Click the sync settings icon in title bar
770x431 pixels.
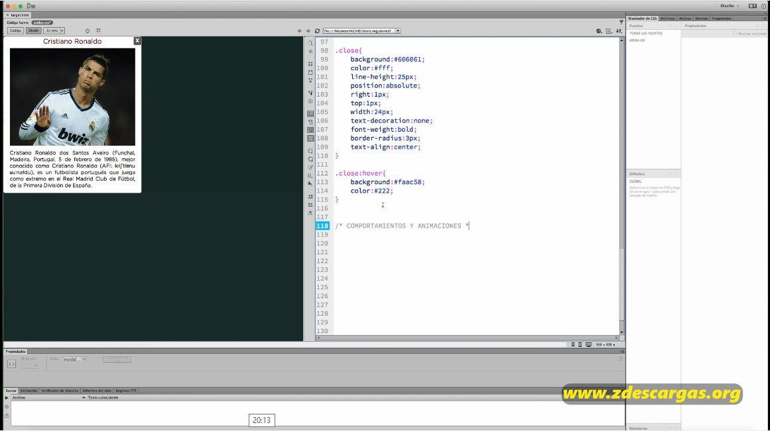pyautogui.click(x=752, y=6)
